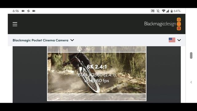Viewport: 197px width, 111px height.
Task: Click the Blackmagicdesign logo
Action: [163, 24]
